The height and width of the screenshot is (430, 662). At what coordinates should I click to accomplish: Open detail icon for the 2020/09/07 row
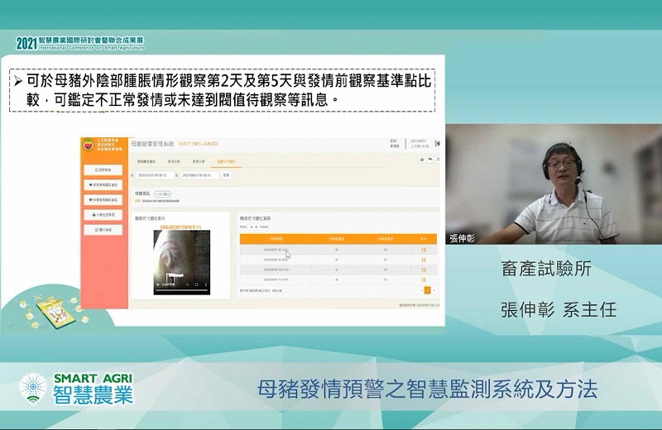pos(424,250)
